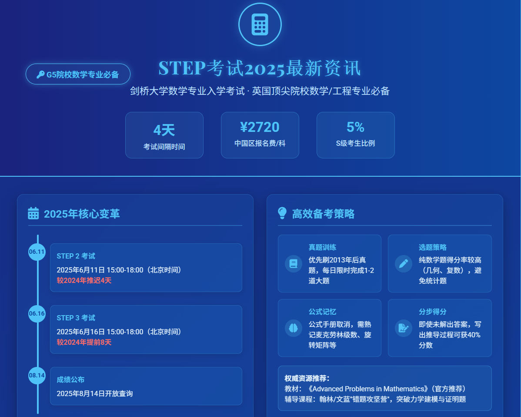Click the 选题策略 heading
The height and width of the screenshot is (417, 521).
tap(433, 247)
